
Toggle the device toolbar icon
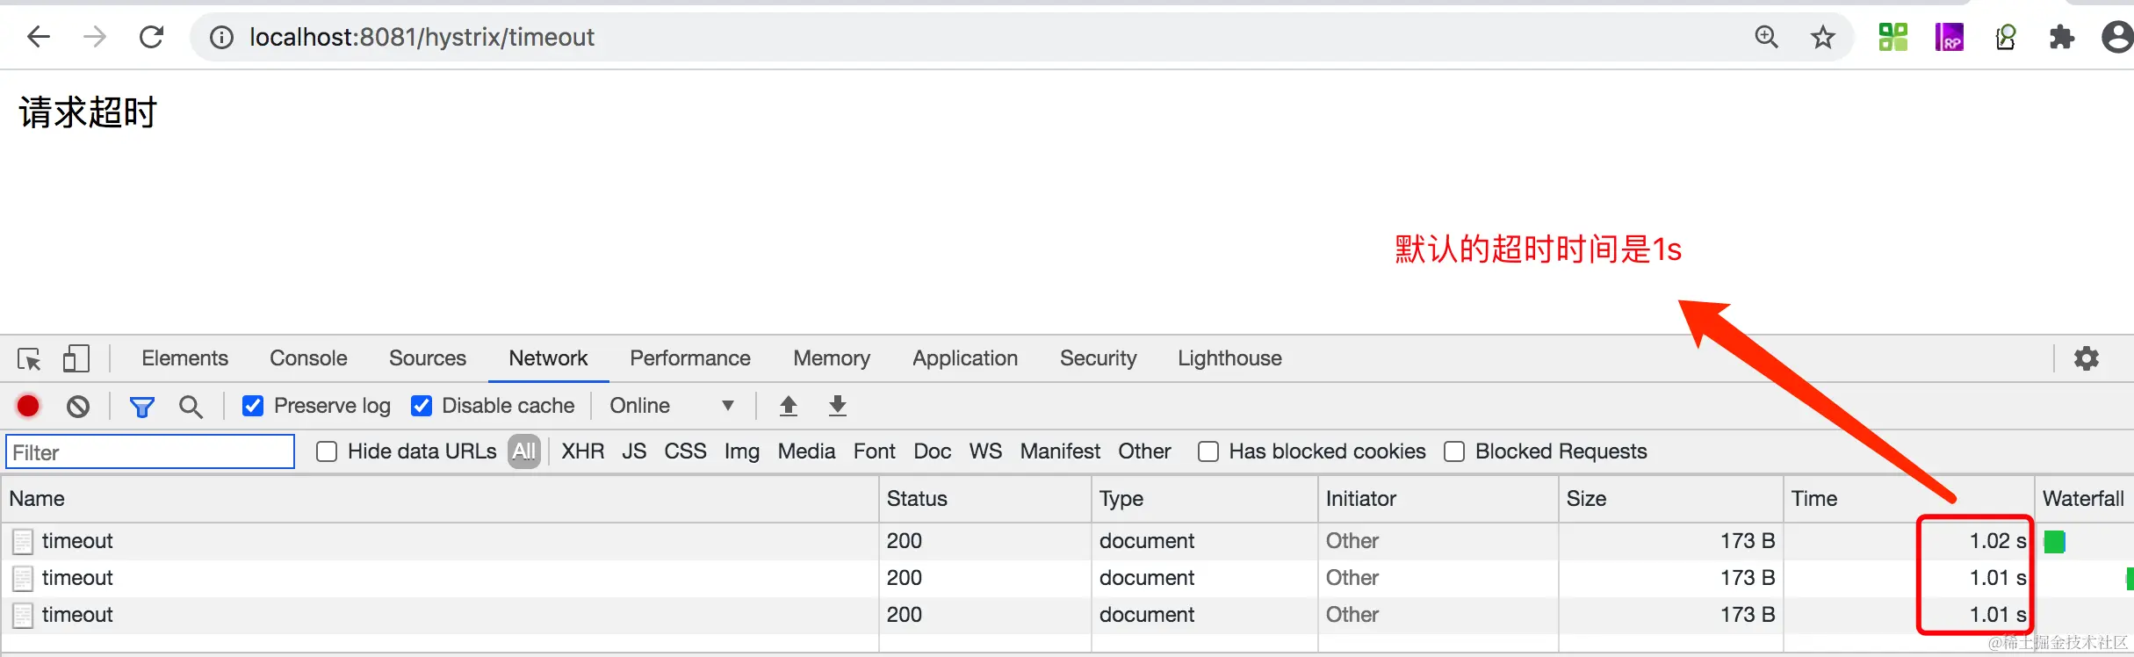coord(76,358)
